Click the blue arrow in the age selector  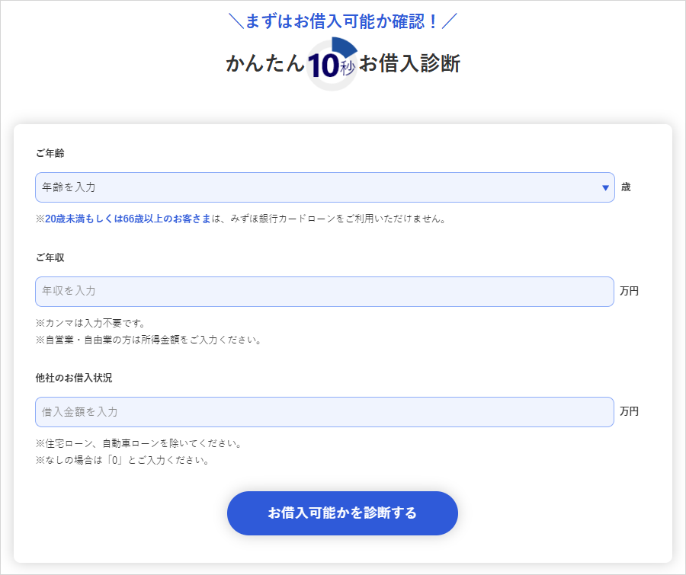click(x=605, y=187)
